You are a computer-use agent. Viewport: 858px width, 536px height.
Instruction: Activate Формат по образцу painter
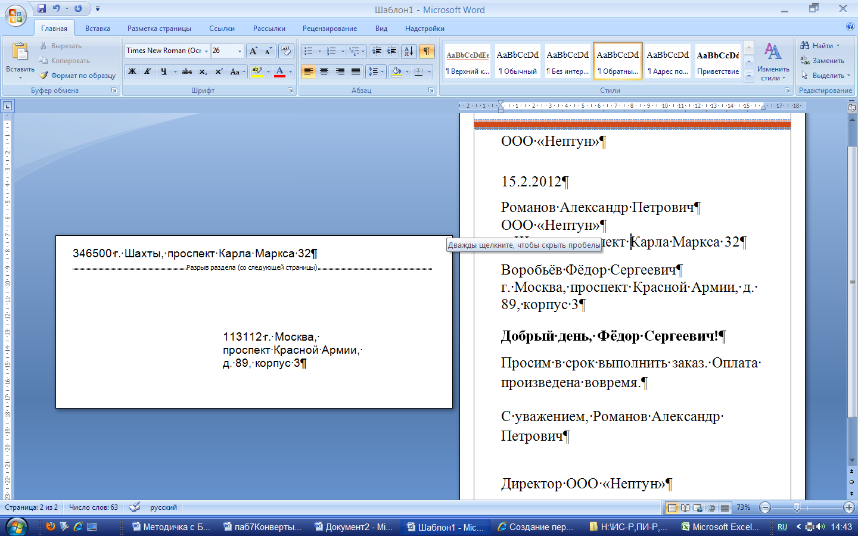[x=77, y=76]
